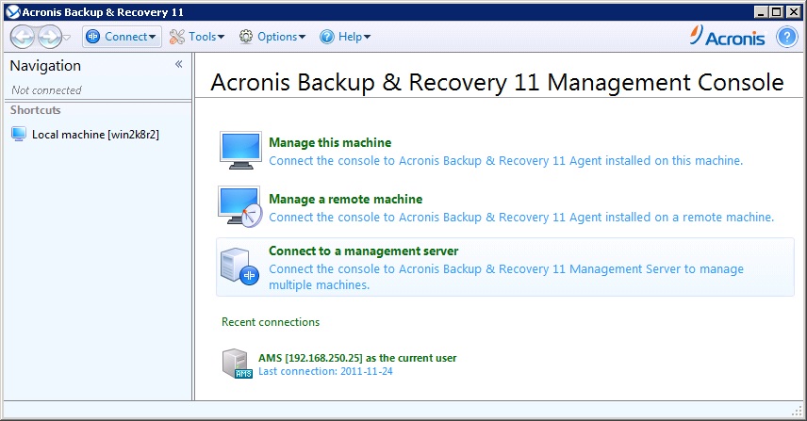Click the Acronis logo
This screenshot has width=807, height=421.
point(727,36)
